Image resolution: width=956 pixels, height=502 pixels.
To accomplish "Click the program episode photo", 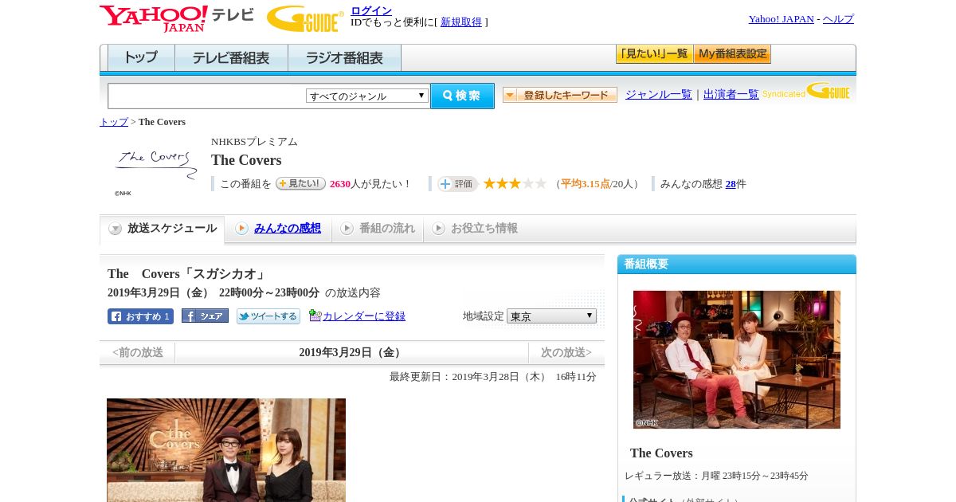I will click(x=226, y=450).
